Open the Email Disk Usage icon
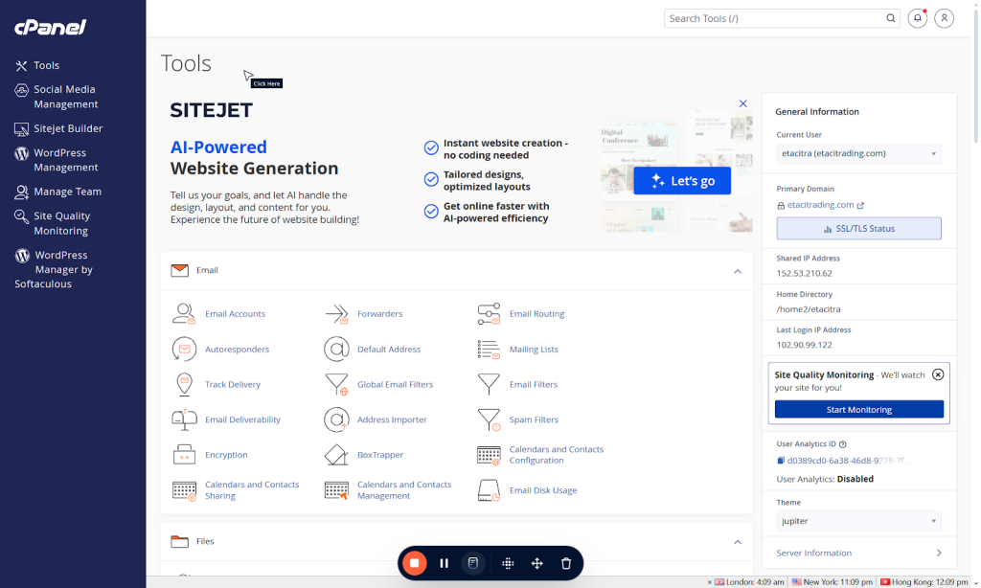The image size is (981, 588). [489, 490]
